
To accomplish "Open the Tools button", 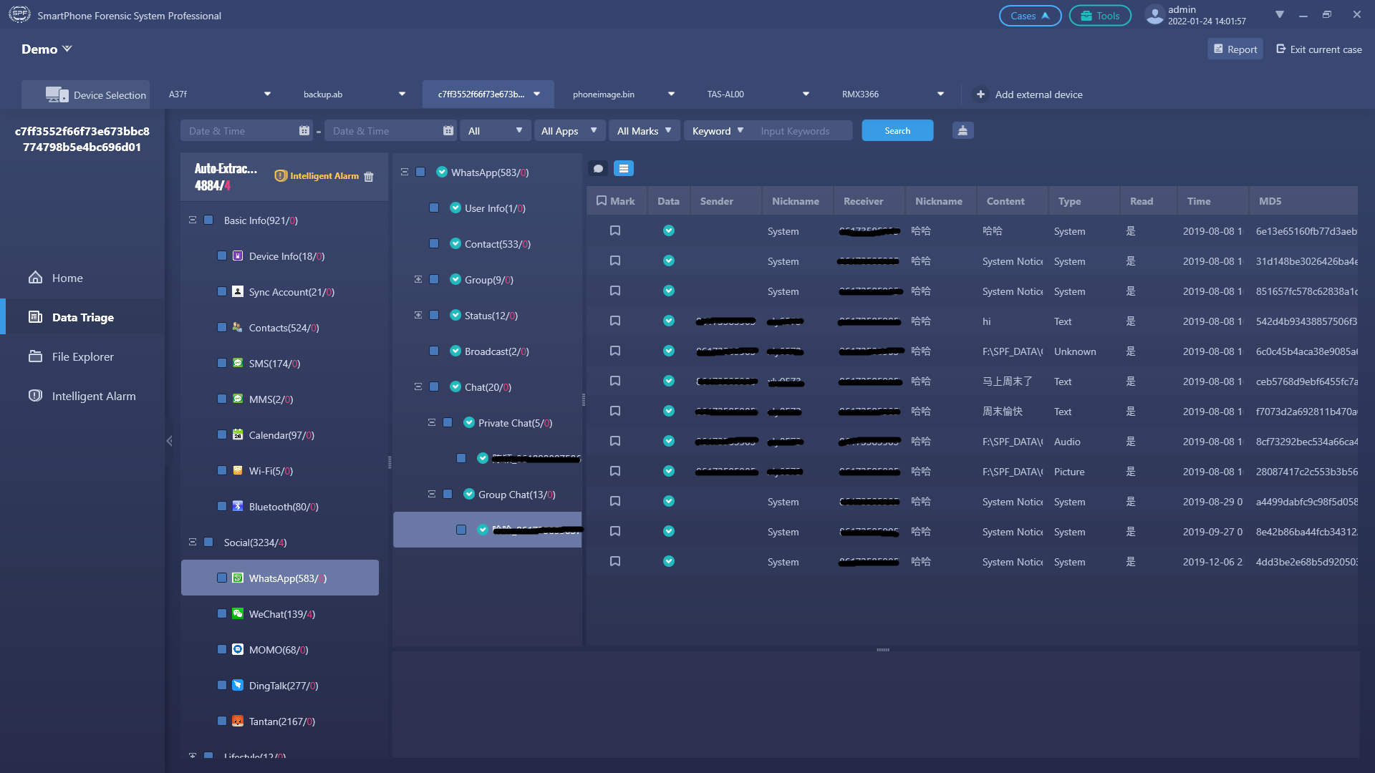I will [1100, 16].
